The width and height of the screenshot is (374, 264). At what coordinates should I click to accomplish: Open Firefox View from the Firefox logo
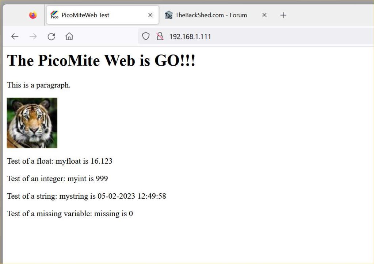pyautogui.click(x=33, y=15)
